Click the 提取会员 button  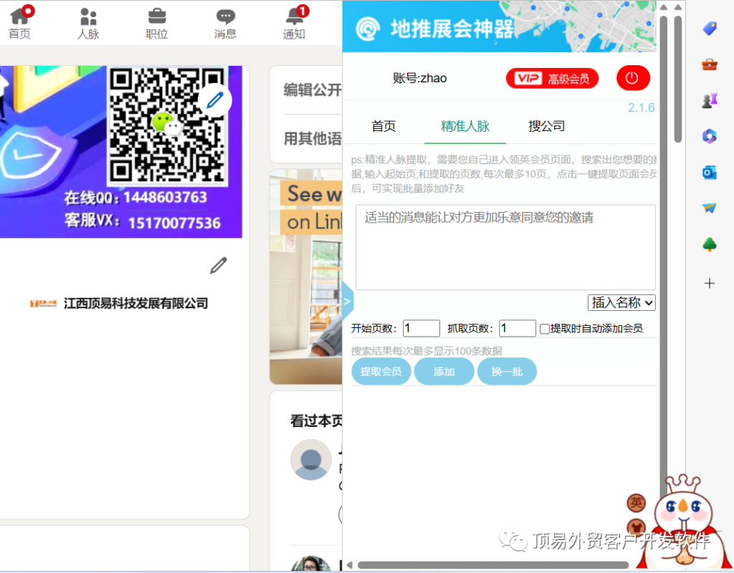381,372
